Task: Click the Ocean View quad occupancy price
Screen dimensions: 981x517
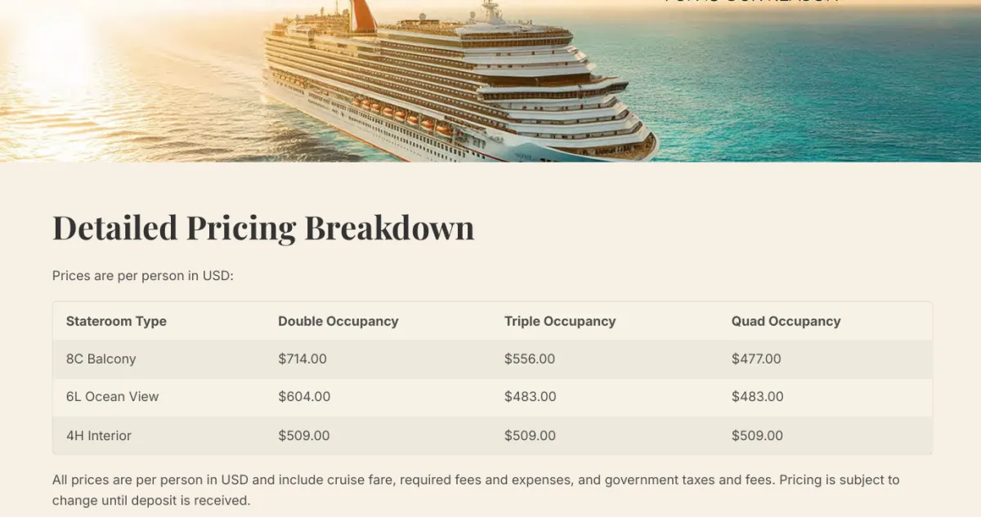Action: [758, 396]
